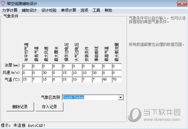Open the 选项 menu

[x=84, y=10]
